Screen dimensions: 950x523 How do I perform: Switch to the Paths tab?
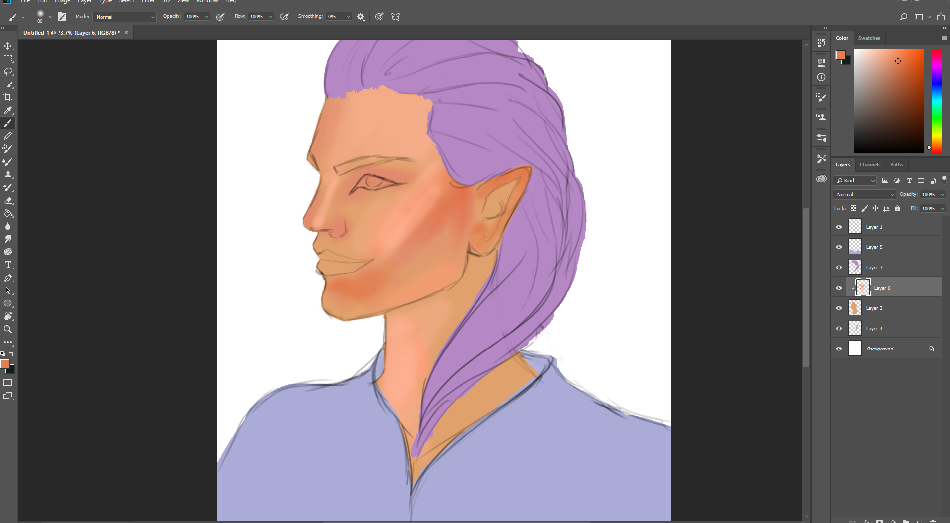896,165
